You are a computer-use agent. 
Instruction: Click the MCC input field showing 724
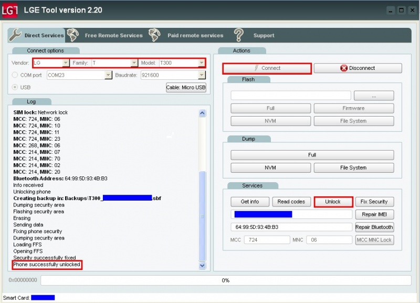tap(267, 240)
